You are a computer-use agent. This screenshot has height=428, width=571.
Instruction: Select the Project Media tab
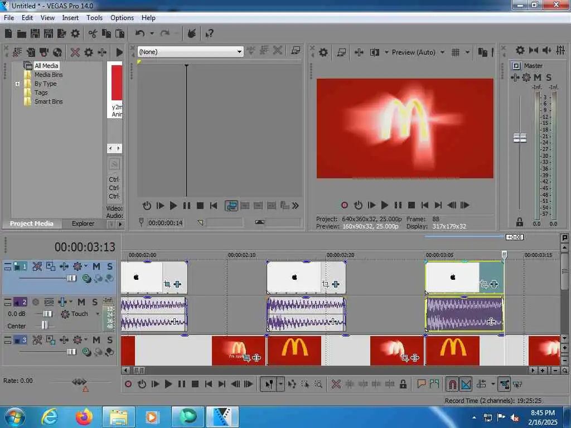click(x=32, y=223)
